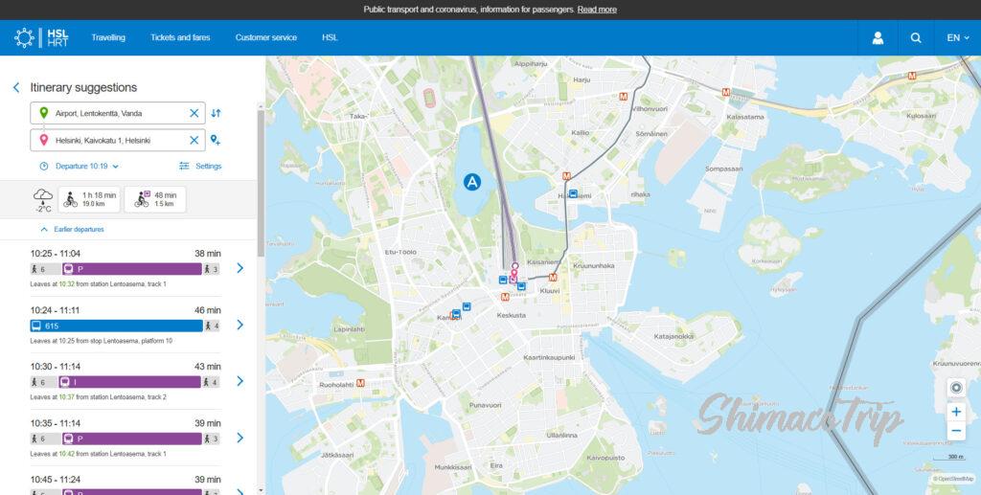The height and width of the screenshot is (495, 981).
Task: Expand Earlier departures
Action: point(73,230)
